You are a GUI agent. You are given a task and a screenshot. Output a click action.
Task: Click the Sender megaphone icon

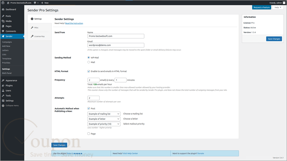click(x=3, y=36)
